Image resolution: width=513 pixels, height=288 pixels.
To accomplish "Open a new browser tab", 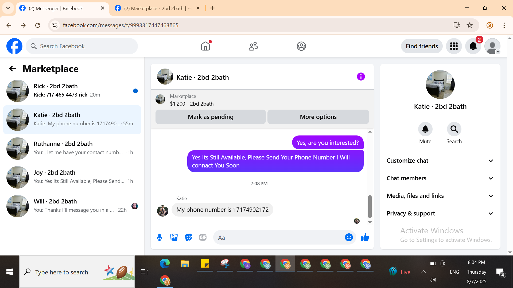I will 212,8.
